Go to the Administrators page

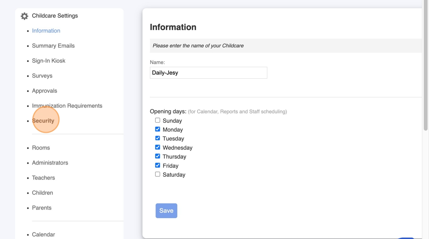click(x=50, y=163)
